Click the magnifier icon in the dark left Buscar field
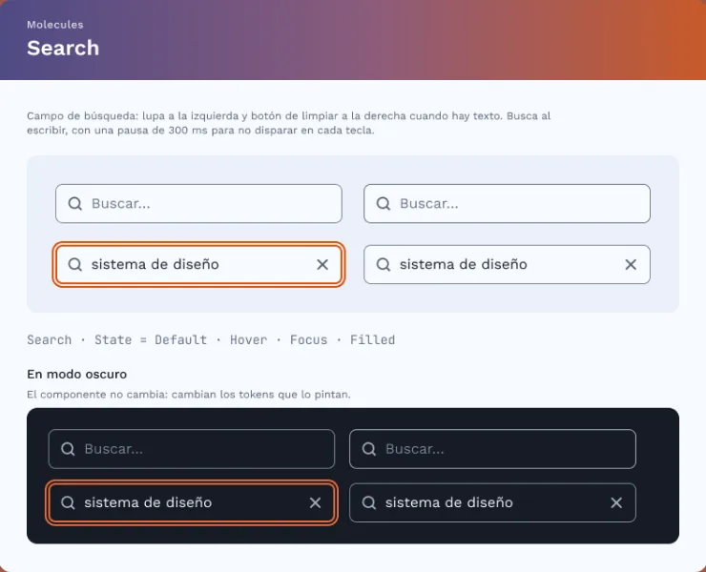The height and width of the screenshot is (572, 706). [68, 449]
